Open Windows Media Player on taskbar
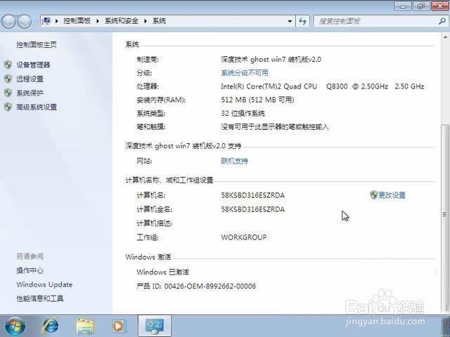This screenshot has width=450, height=337. coord(119,326)
